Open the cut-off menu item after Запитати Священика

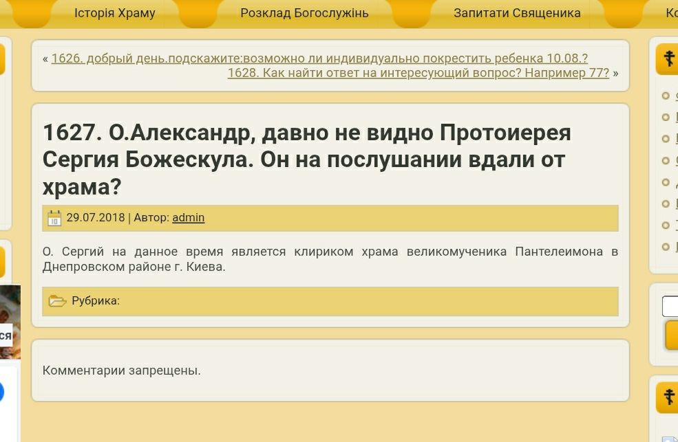(x=670, y=13)
